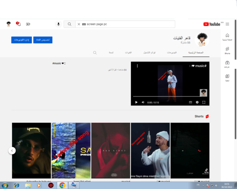Click the system tray volume icon
Viewport: 237px width, 189px height.
pos(217,186)
